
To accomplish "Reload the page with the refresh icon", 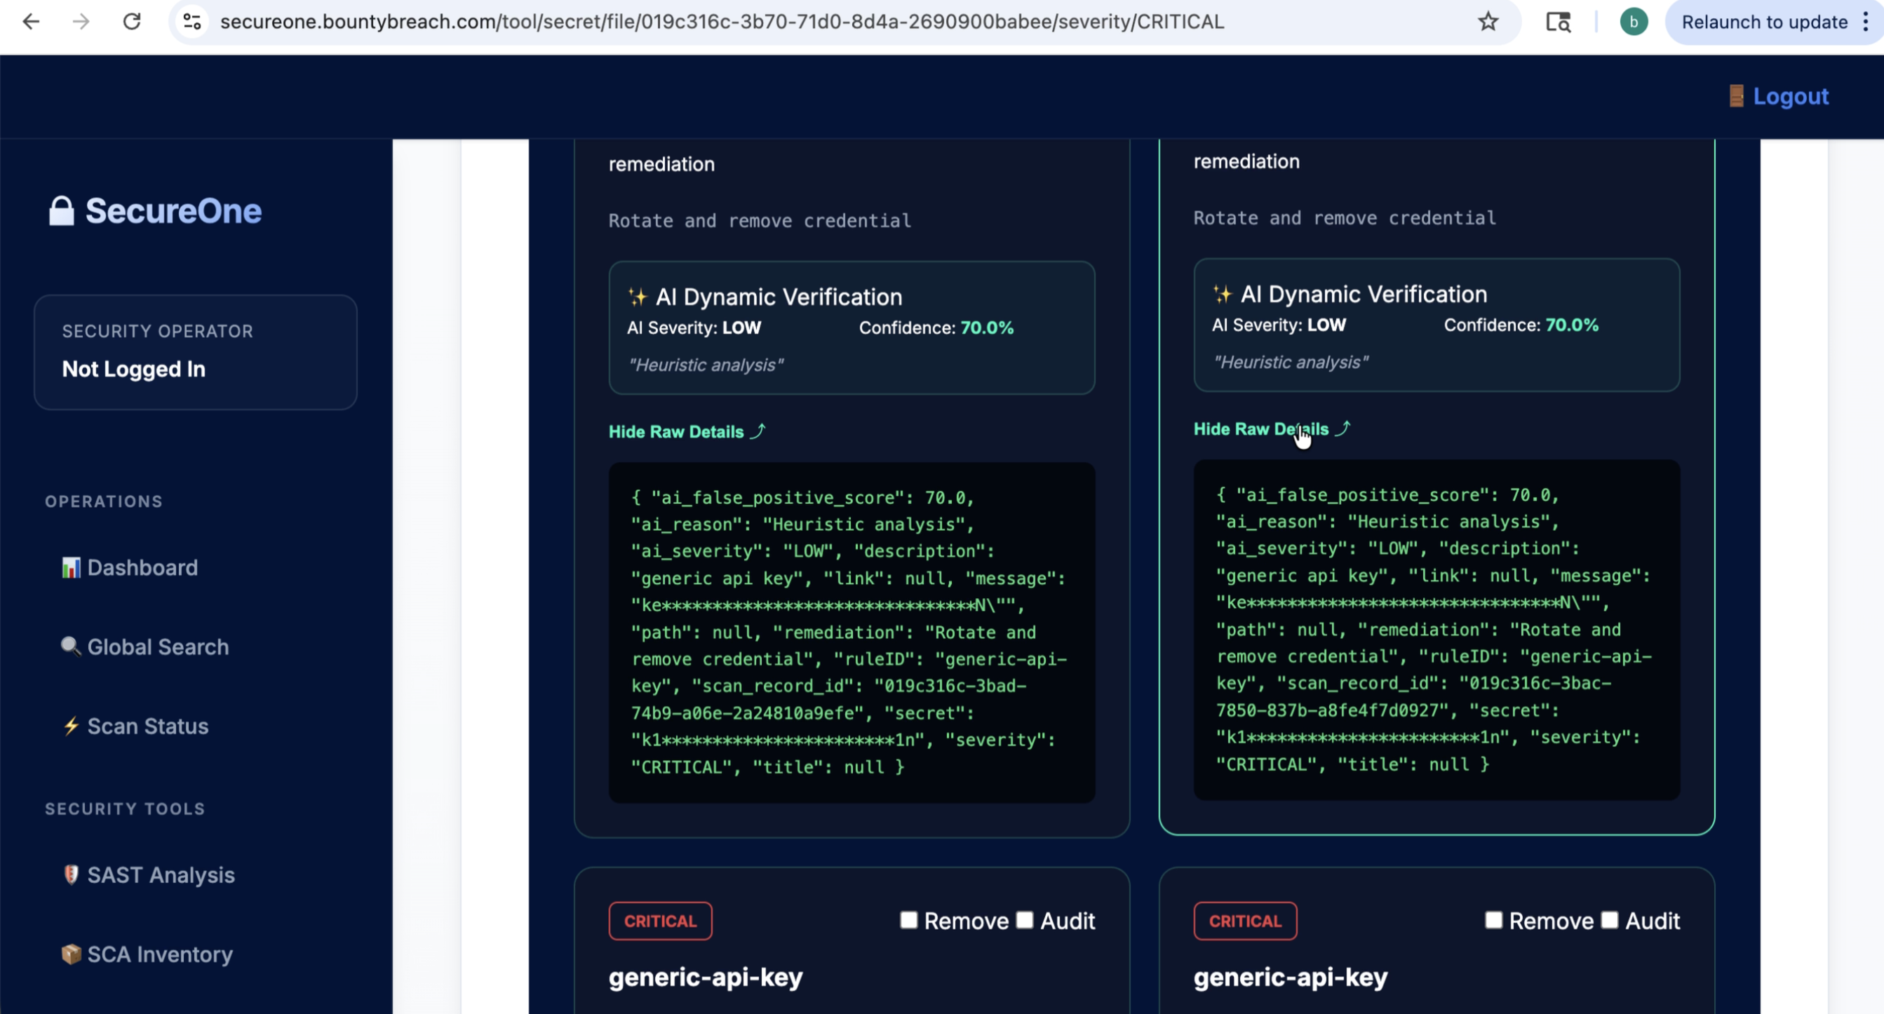I will click(132, 22).
